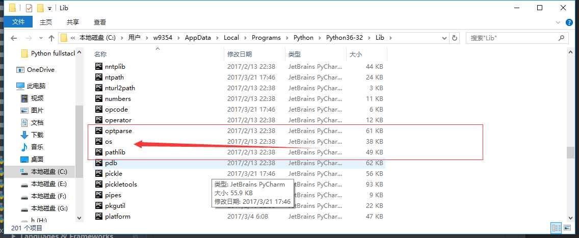The image size is (579, 238).
Task: Click the OneDrive cloud icon in sidebar
Action: 21,70
